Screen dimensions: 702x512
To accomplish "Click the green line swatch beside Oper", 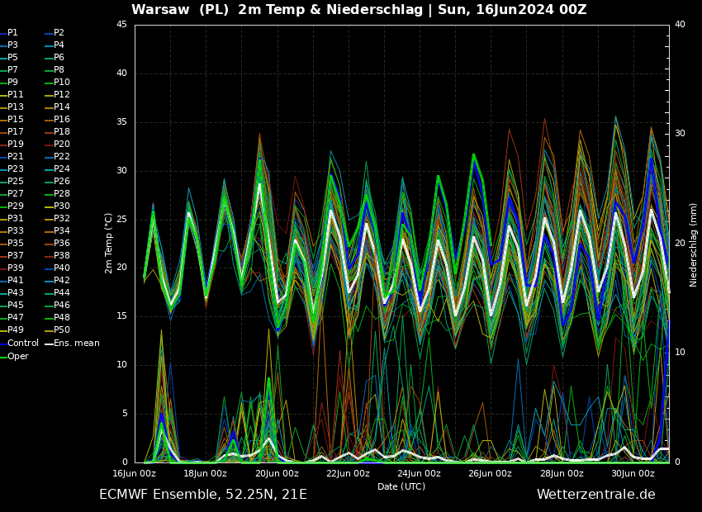I will pyautogui.click(x=3, y=357).
